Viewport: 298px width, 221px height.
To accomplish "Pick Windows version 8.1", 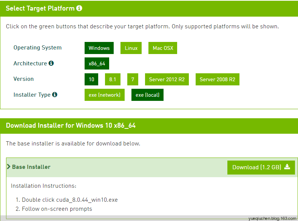I will pyautogui.click(x=113, y=79).
